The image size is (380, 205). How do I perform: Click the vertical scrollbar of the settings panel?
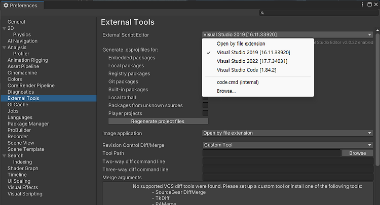tap(377, 99)
